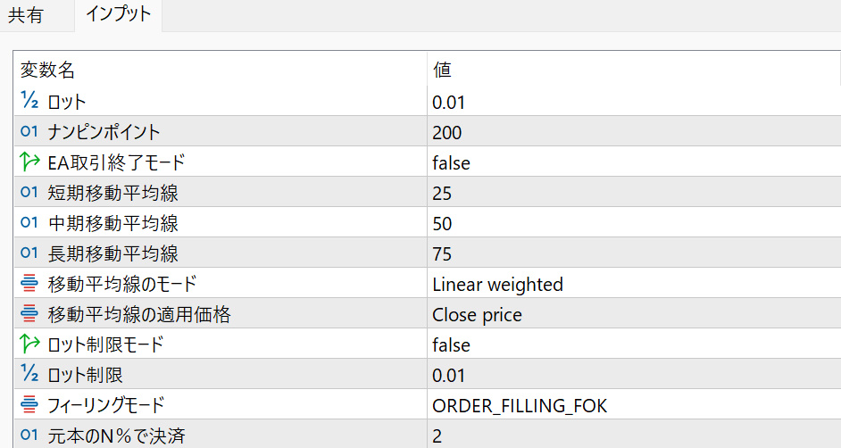Edit the ロット value 0.01
The width and height of the screenshot is (841, 448).
pyautogui.click(x=448, y=102)
